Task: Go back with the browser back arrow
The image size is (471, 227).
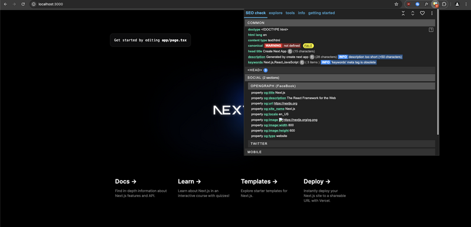Action: 5,4
